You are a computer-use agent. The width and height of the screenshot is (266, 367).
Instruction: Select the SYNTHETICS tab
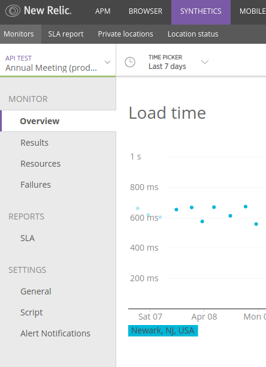point(201,11)
